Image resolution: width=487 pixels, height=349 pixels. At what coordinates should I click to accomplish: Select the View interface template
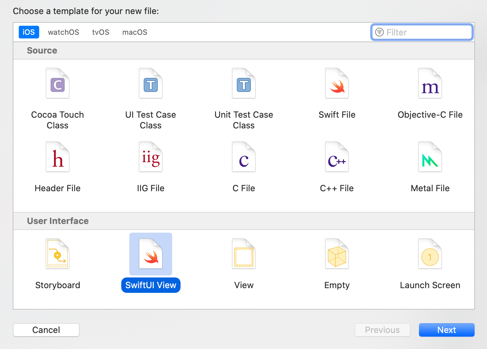coord(244,254)
